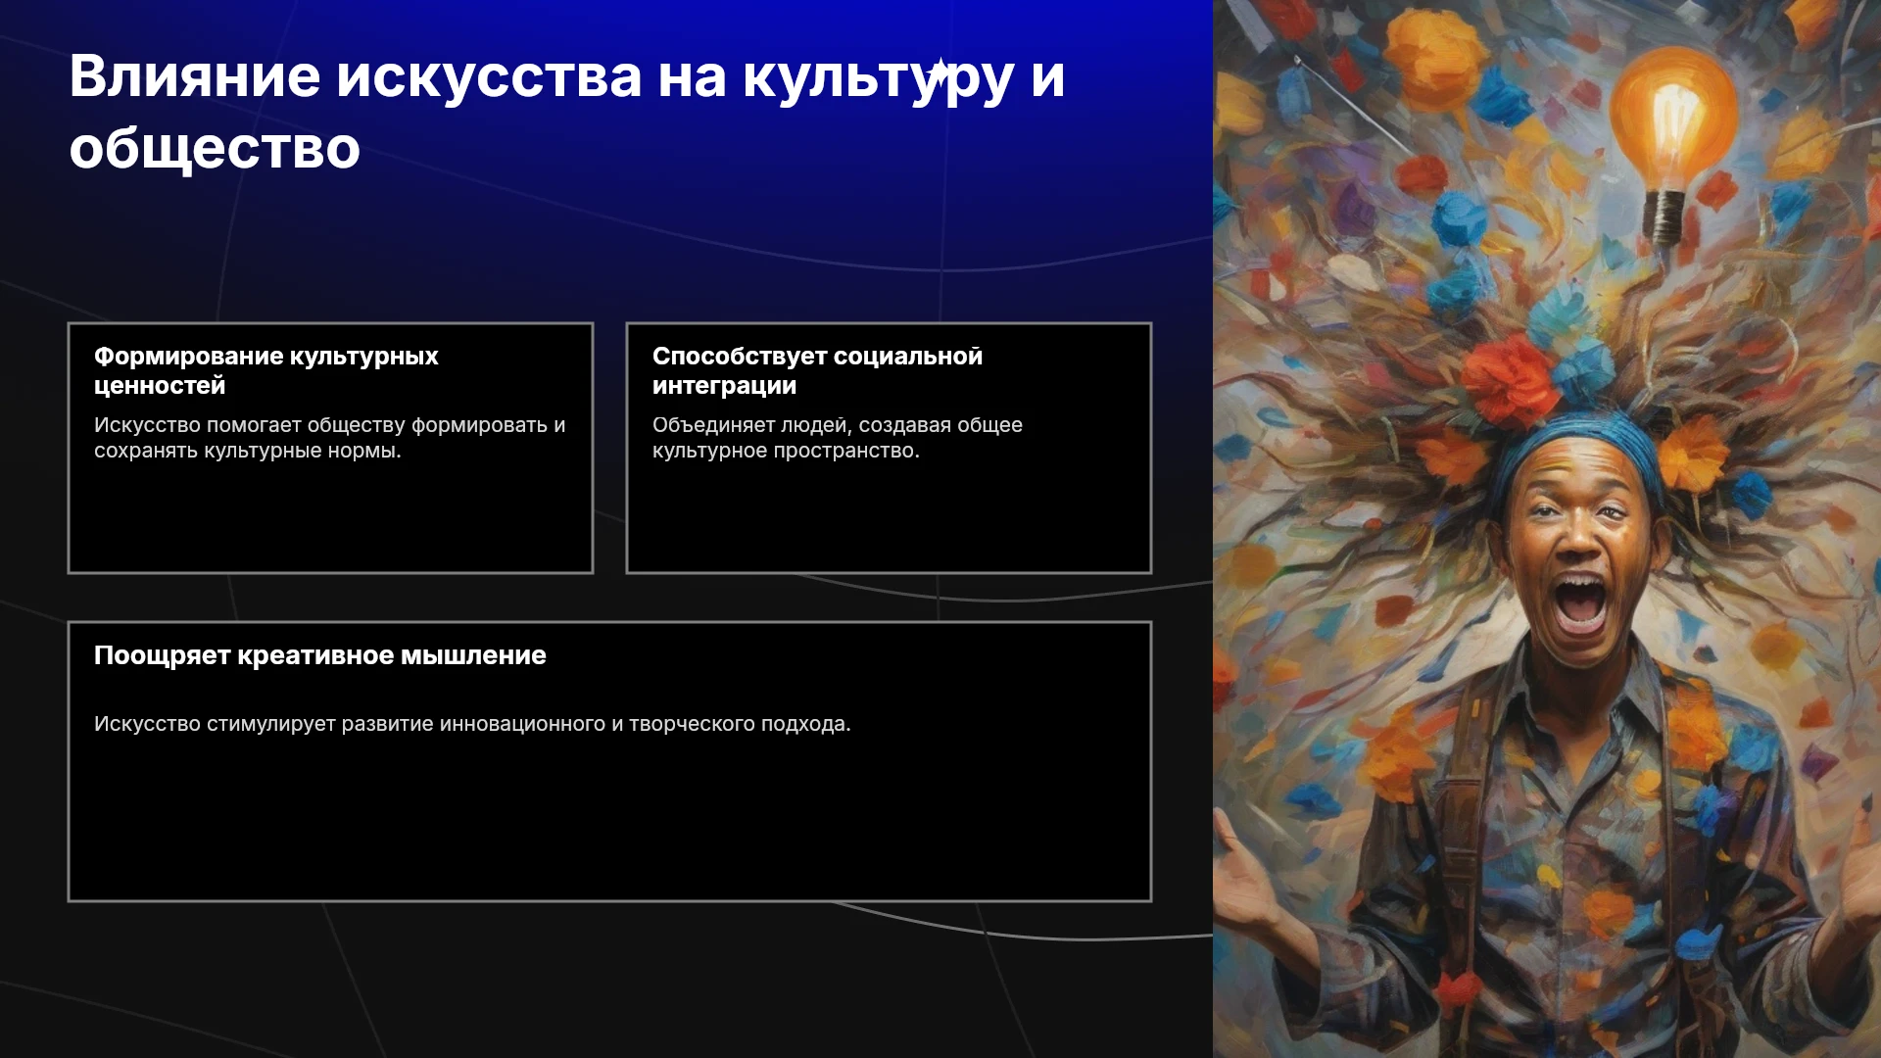Click the glowing light bulb in the painting

tap(1672, 118)
